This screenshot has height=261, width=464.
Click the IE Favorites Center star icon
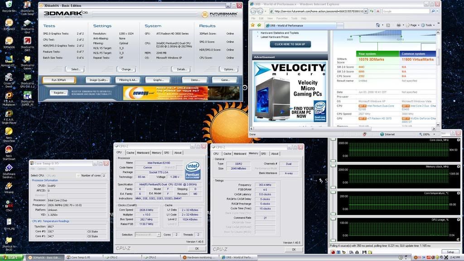click(253, 25)
